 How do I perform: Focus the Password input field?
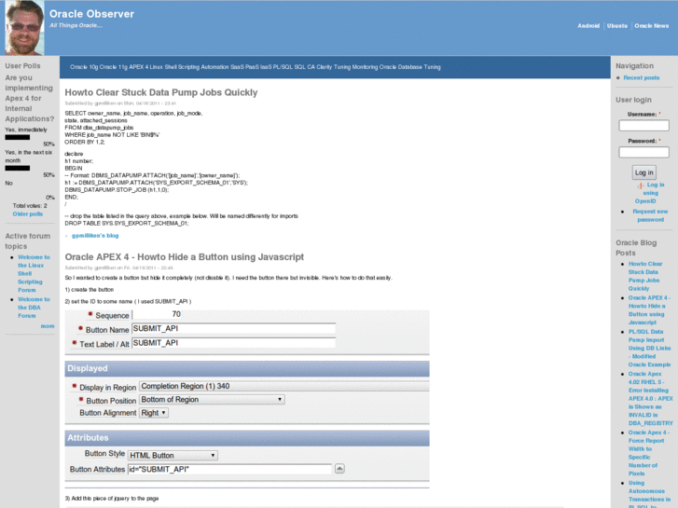[643, 152]
